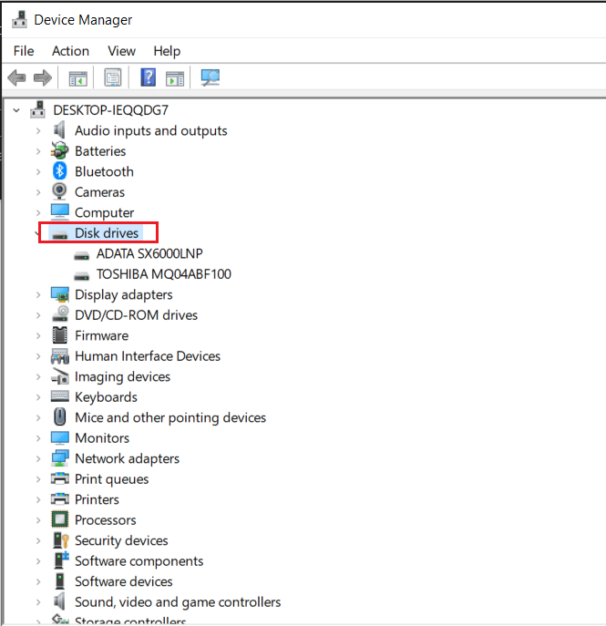The height and width of the screenshot is (626, 606).
Task: Select the ADATA SX6000LNP drive
Action: pyautogui.click(x=148, y=253)
